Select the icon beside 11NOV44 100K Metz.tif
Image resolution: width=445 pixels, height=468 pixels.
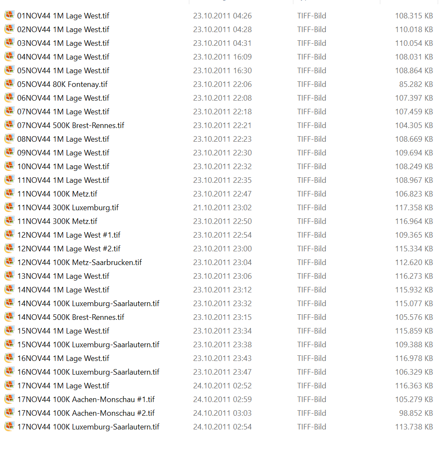coord(9,194)
